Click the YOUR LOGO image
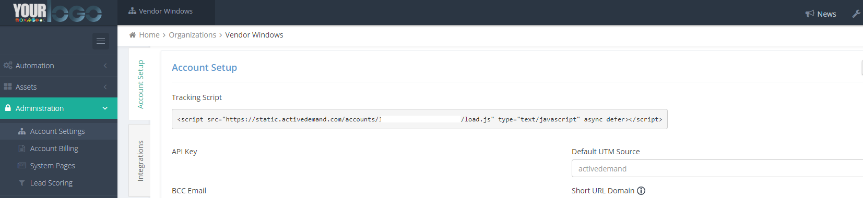Screen dimensions: 863x198 tap(57, 13)
